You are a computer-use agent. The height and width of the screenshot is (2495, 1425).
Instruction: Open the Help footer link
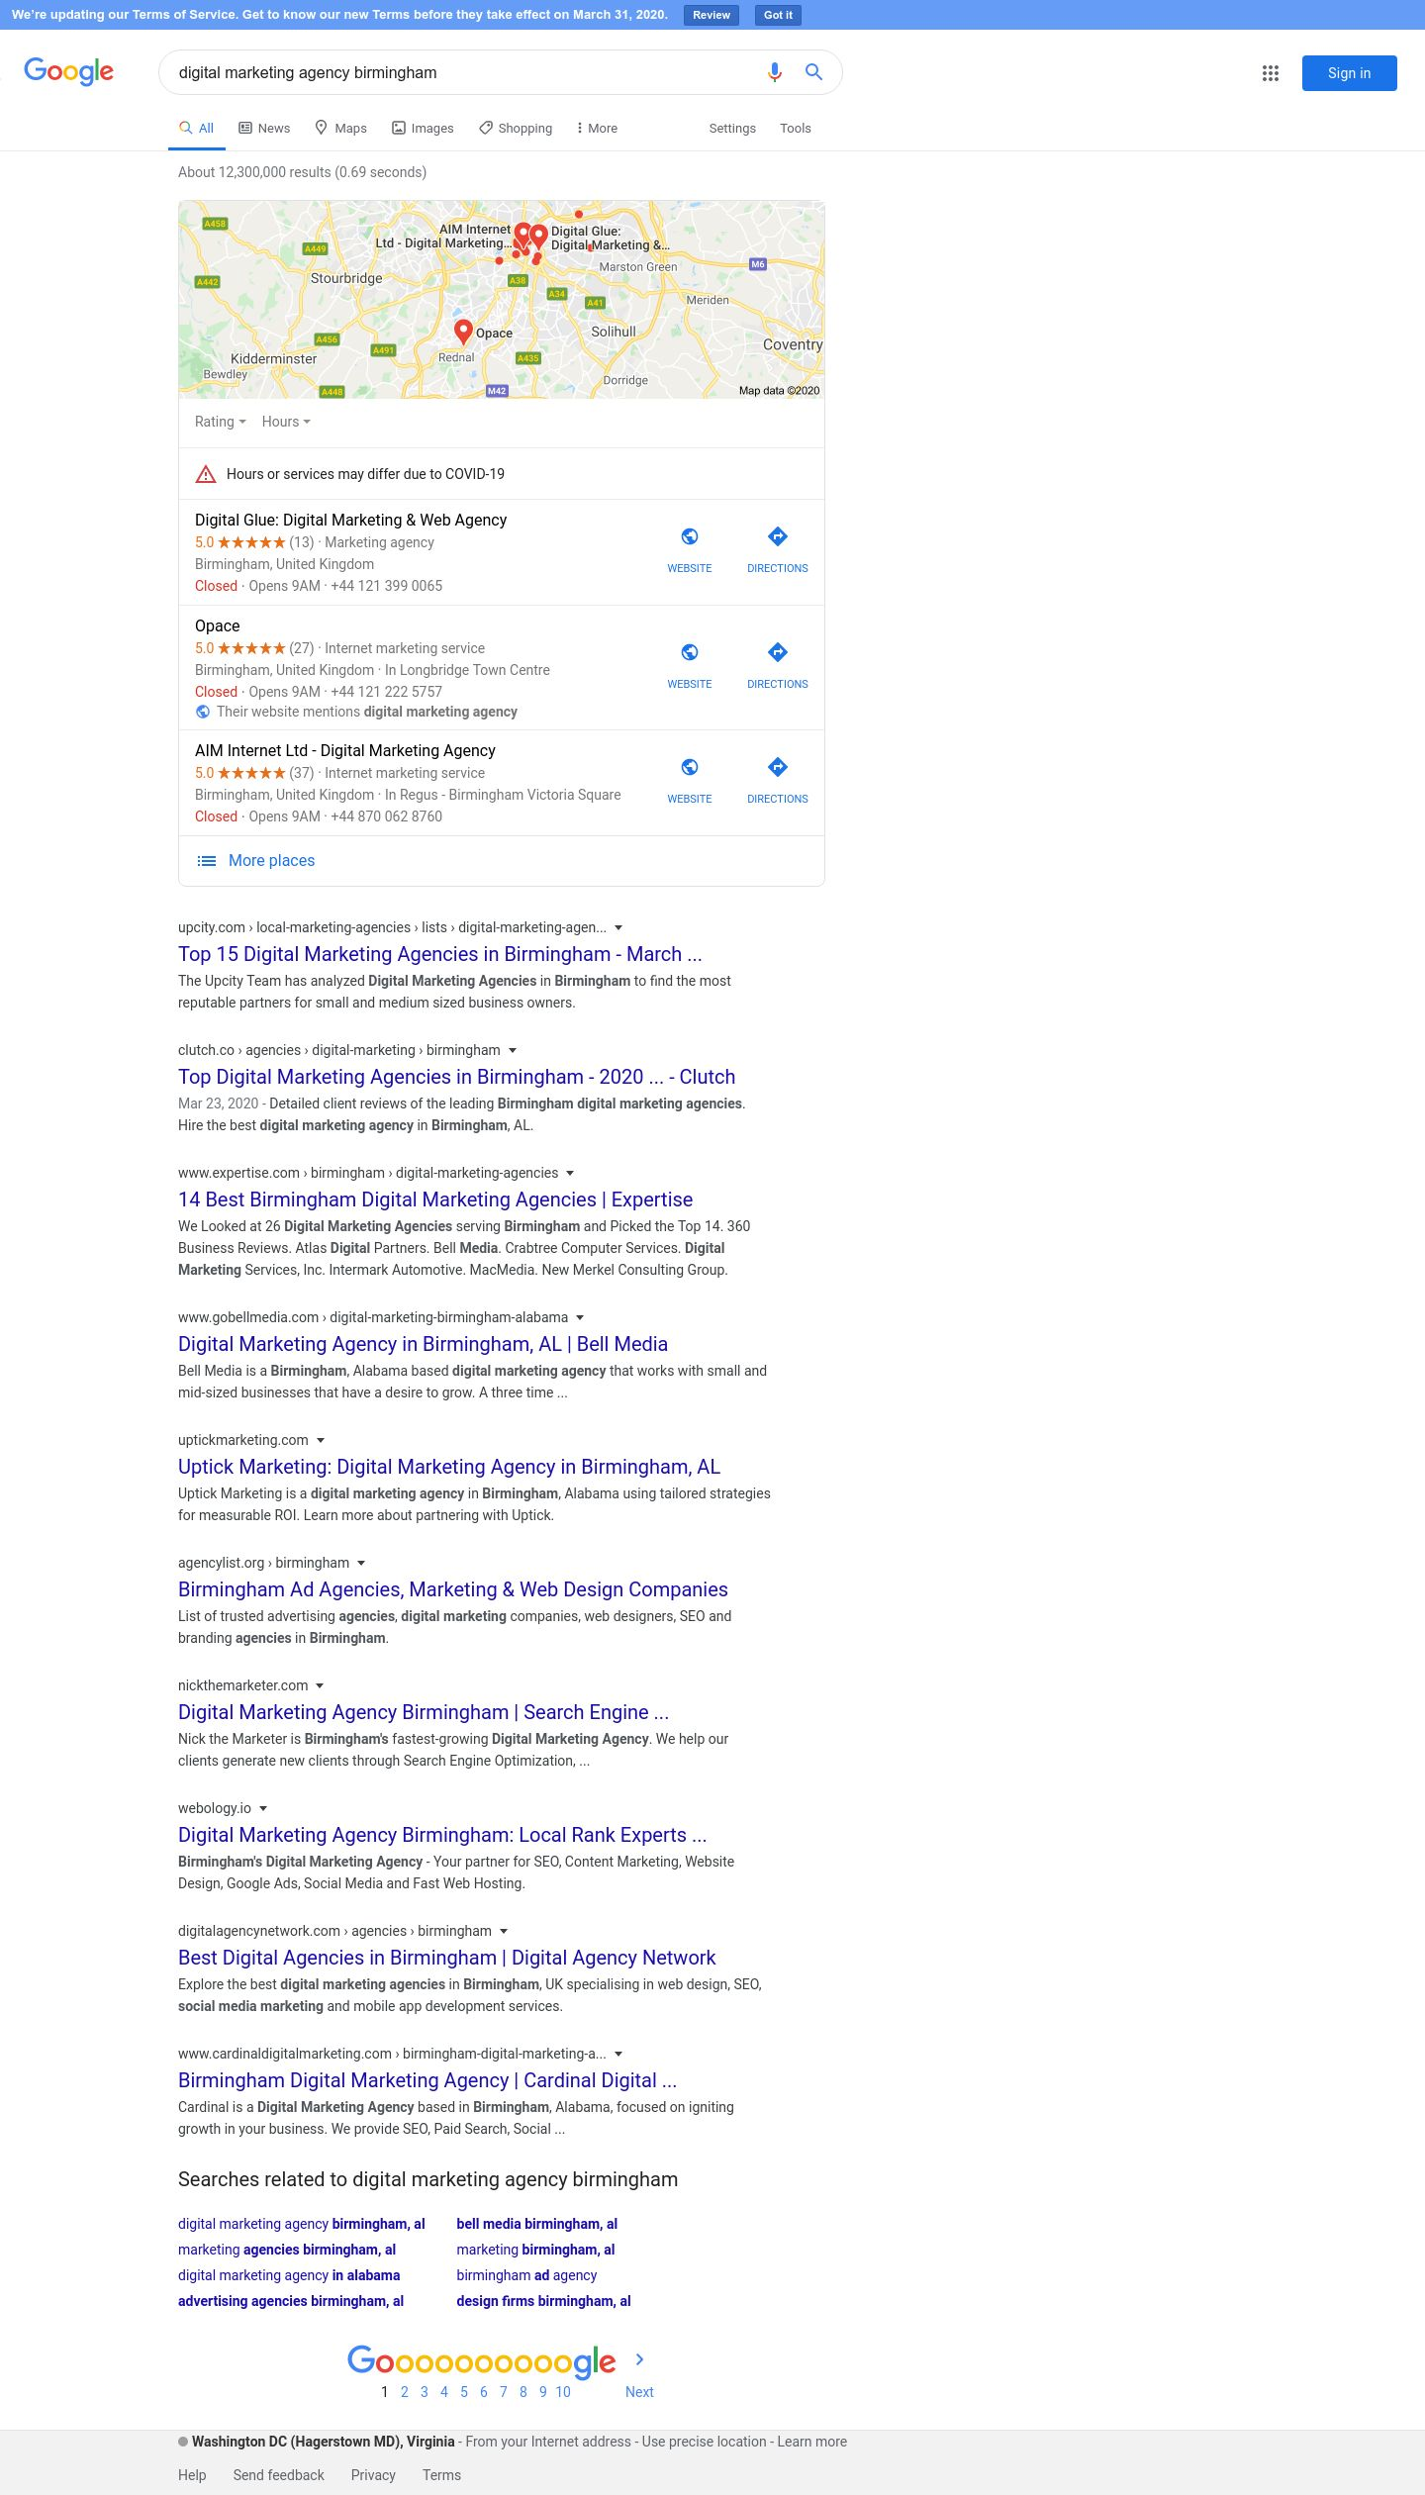(192, 2475)
